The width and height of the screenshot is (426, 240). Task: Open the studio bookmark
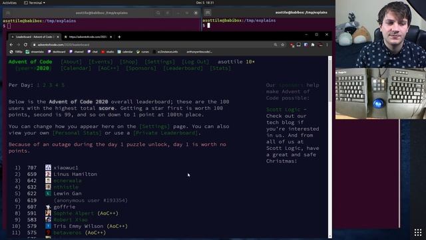click(x=108, y=51)
